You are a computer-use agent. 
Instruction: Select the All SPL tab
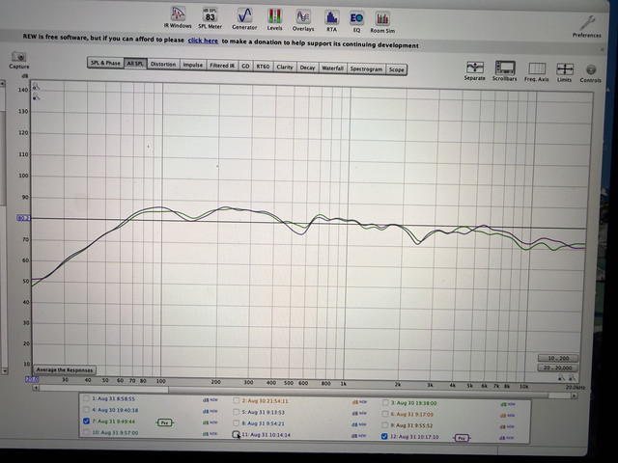(135, 64)
